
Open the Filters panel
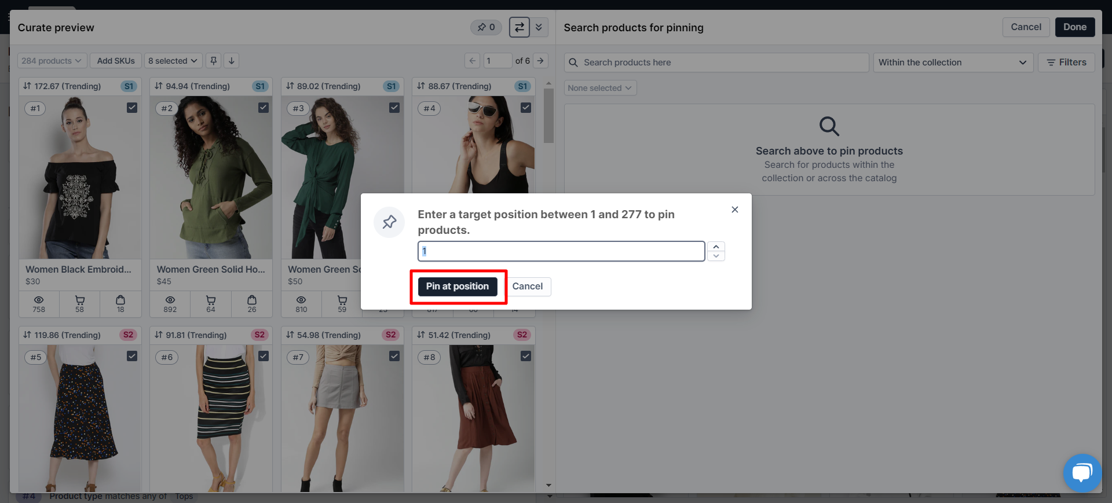click(x=1066, y=63)
